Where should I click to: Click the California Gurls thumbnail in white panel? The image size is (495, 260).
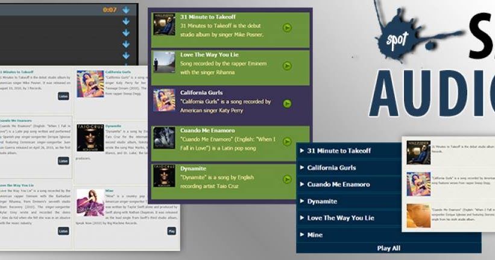(x=418, y=184)
